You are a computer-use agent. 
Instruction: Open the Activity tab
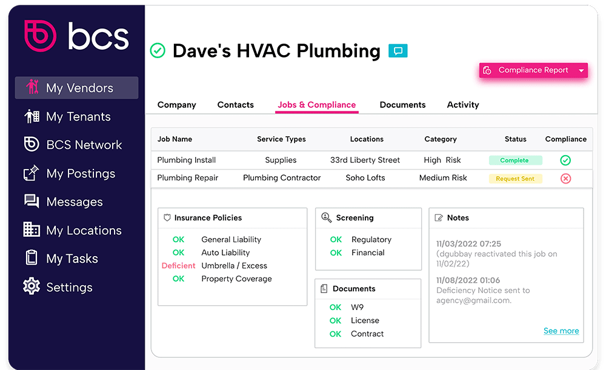pos(462,105)
